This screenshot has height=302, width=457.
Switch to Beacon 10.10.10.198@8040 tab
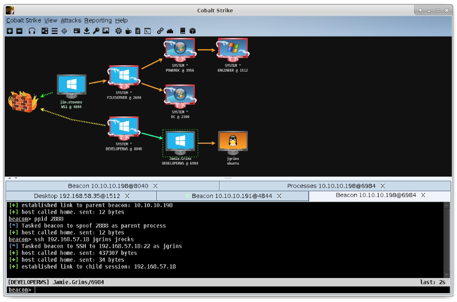(x=112, y=186)
